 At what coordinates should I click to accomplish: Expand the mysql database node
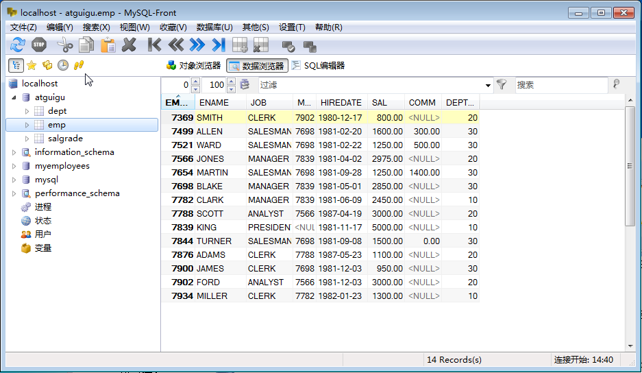coord(14,180)
